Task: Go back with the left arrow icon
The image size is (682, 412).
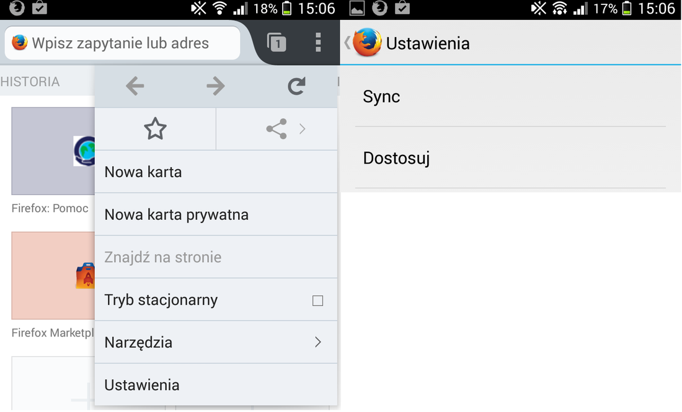Action: point(135,85)
